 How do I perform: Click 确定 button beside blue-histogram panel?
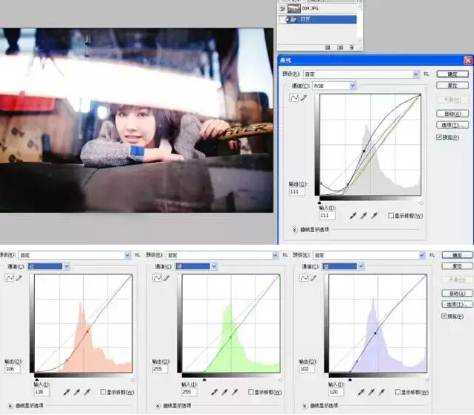pos(457,255)
